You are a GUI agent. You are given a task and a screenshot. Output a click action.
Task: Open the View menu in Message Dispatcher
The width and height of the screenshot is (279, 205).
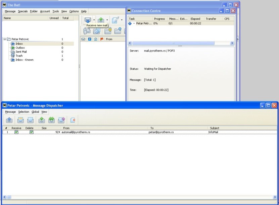(x=44, y=112)
